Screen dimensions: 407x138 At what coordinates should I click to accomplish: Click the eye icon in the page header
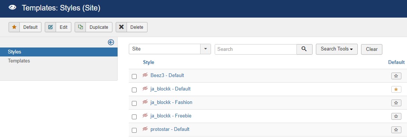(12, 7)
